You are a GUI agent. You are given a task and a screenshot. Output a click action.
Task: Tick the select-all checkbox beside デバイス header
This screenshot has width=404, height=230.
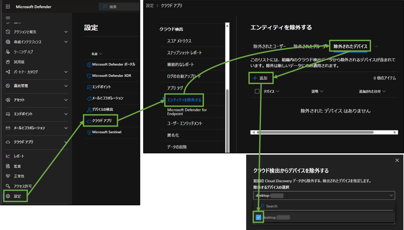tap(257, 91)
